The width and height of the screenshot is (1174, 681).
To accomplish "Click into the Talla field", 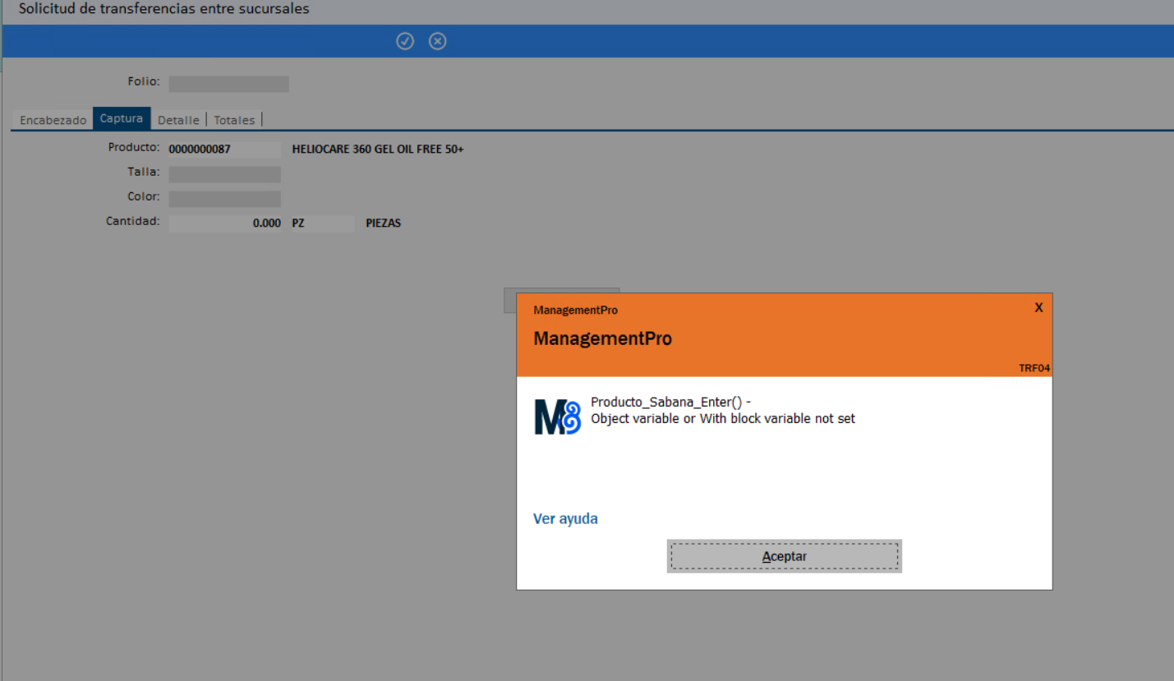I will click(x=224, y=174).
